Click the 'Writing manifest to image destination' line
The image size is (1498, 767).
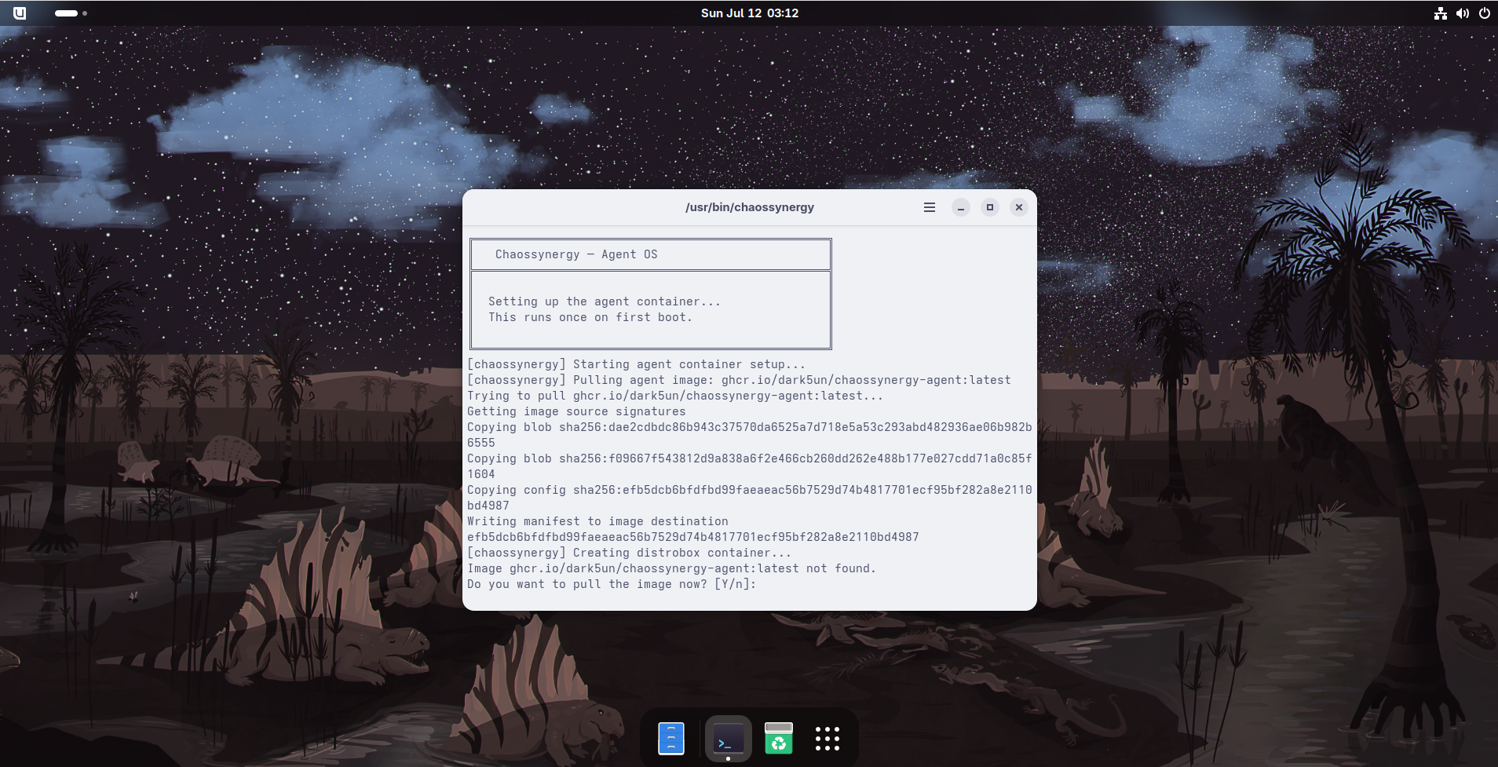point(597,521)
